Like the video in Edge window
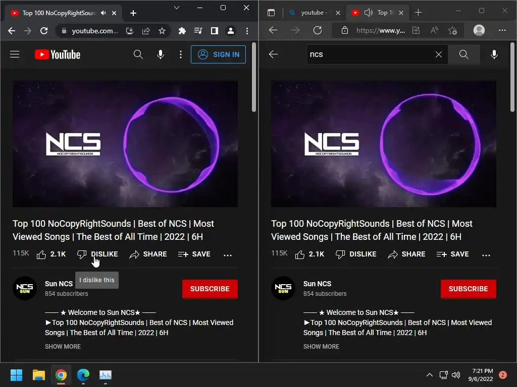Viewport: 517px width, 387px height. 310,254
